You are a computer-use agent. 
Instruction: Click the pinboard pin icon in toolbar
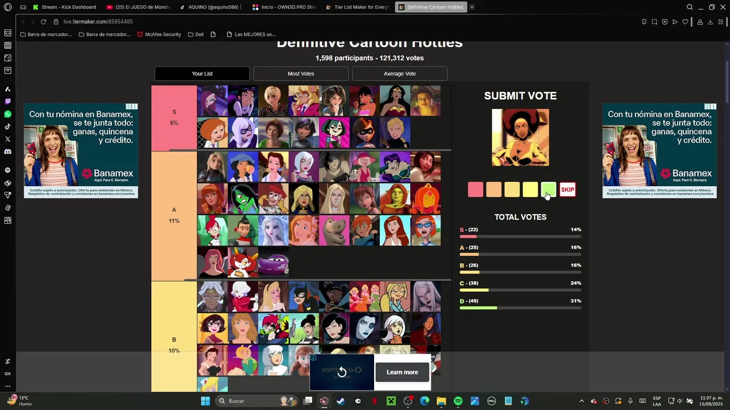point(644,22)
